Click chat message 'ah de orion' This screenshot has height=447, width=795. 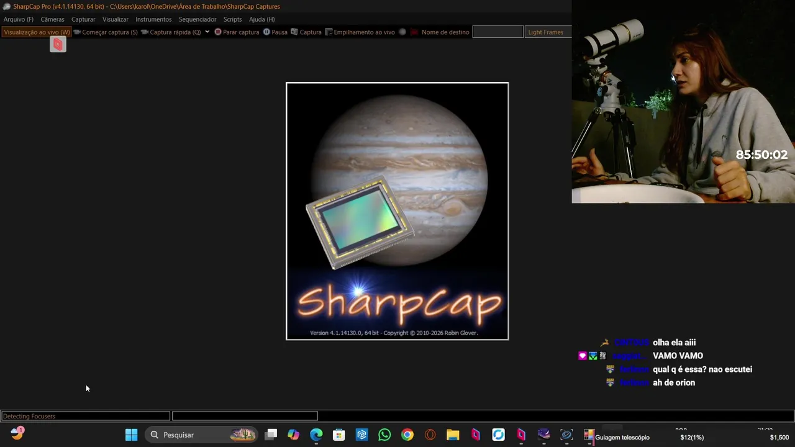pyautogui.click(x=674, y=383)
